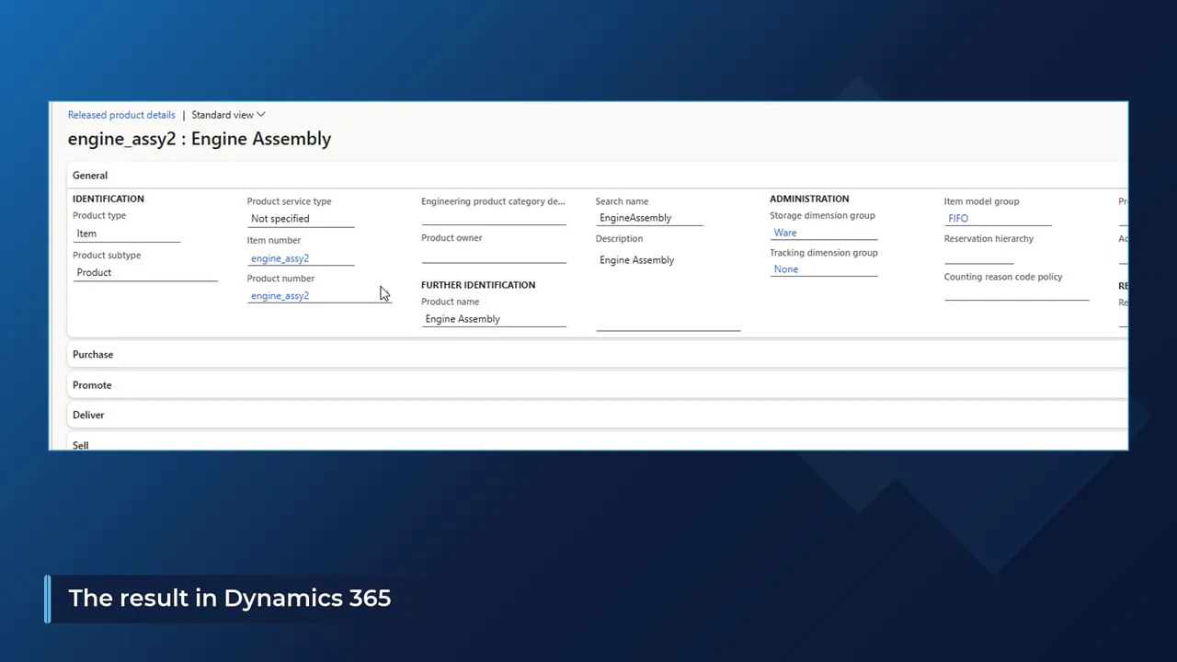The width and height of the screenshot is (1177, 662).
Task: Click the ADMINISTRATION group heading
Action: coord(809,199)
